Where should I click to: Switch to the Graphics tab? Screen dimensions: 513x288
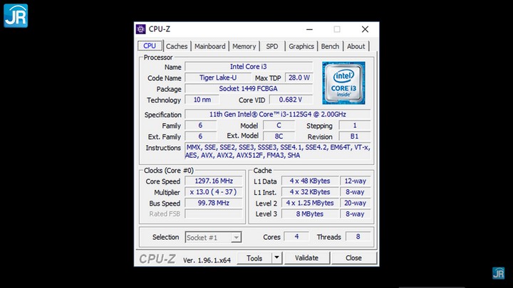pyautogui.click(x=301, y=46)
